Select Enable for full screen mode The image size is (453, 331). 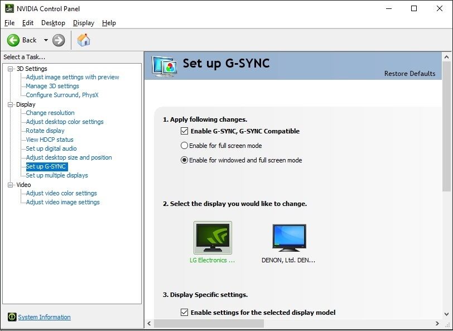click(x=184, y=146)
